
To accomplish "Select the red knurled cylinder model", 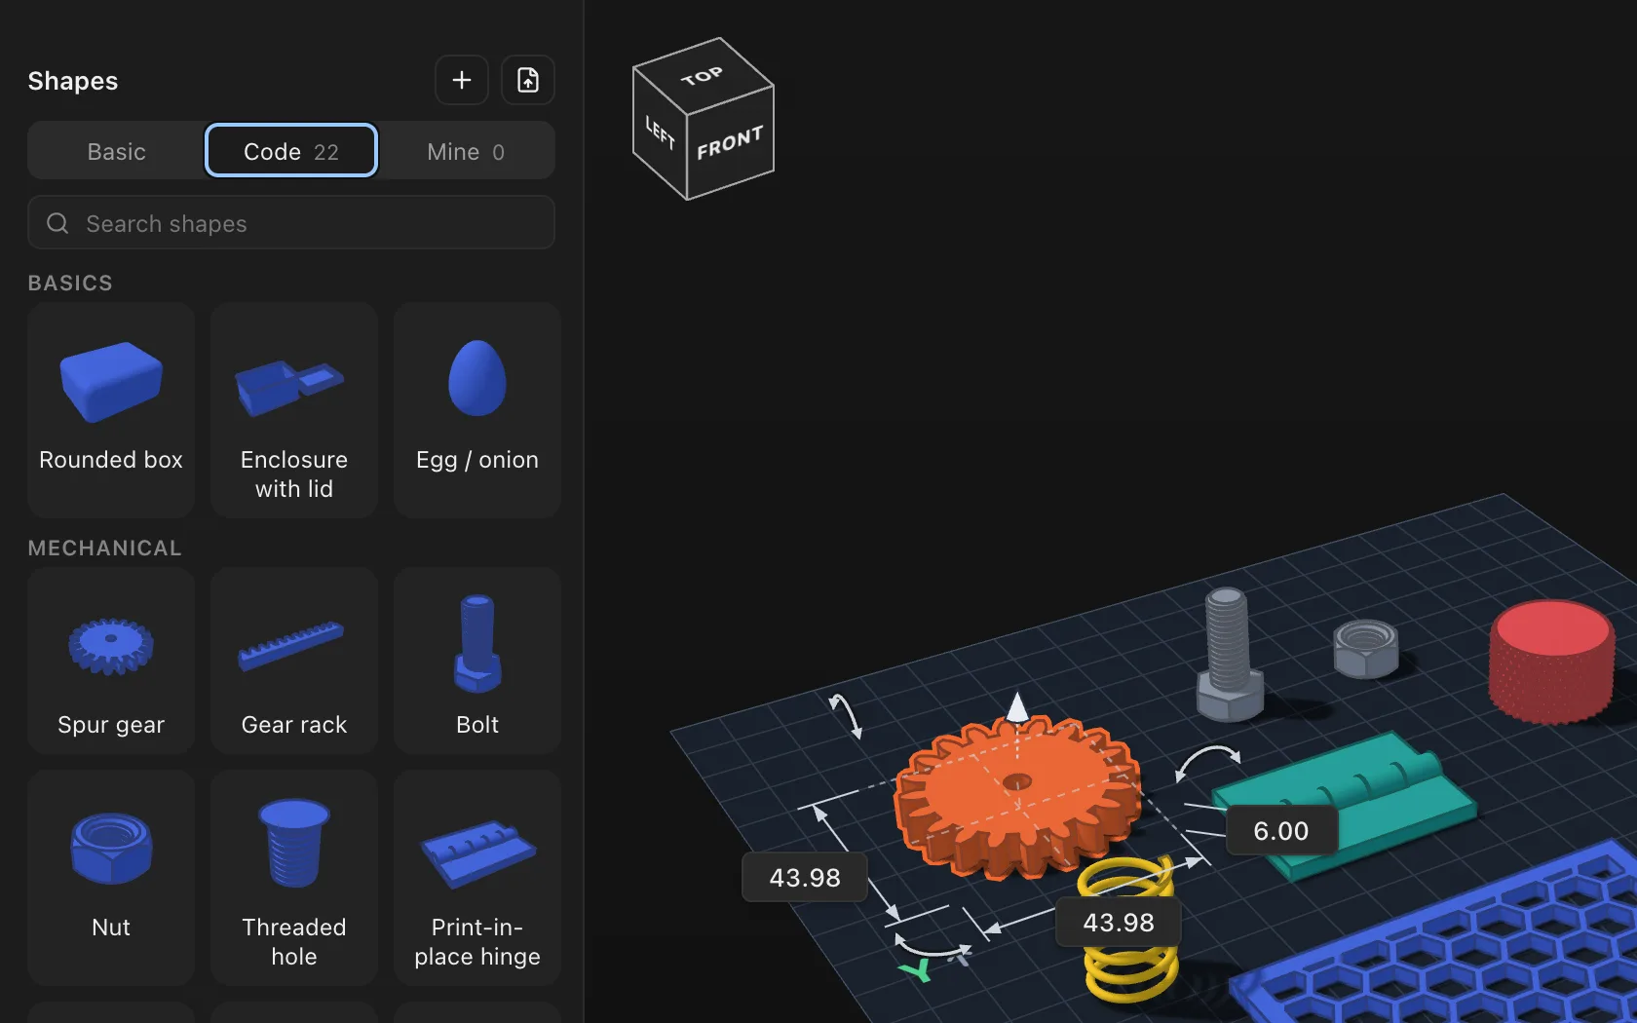I will pos(1551,661).
